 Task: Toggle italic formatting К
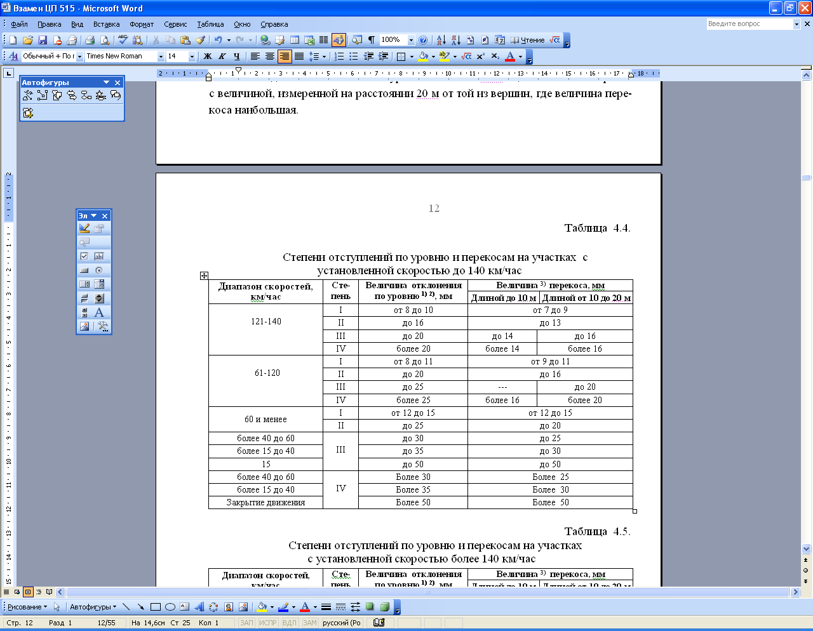point(222,56)
